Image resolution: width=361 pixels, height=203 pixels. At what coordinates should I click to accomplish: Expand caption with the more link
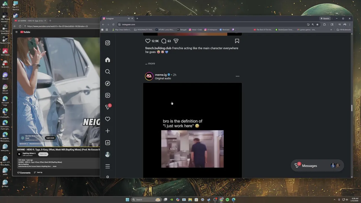(x=151, y=63)
